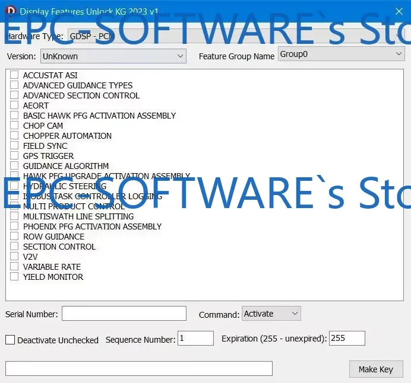Select the ISOBUS TASK CONTROLLER LOGGING label
The height and width of the screenshot is (383, 411).
point(93,196)
